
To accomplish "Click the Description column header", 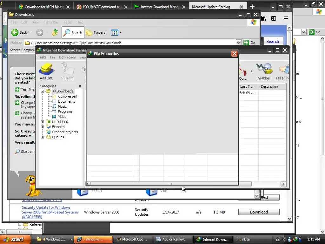I will pyautogui.click(x=272, y=86).
